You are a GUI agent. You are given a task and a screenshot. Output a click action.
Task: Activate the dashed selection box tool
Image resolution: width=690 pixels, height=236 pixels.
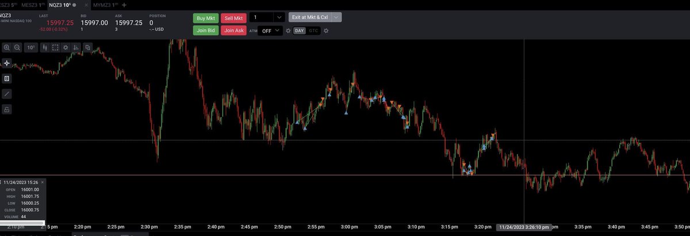(56, 47)
